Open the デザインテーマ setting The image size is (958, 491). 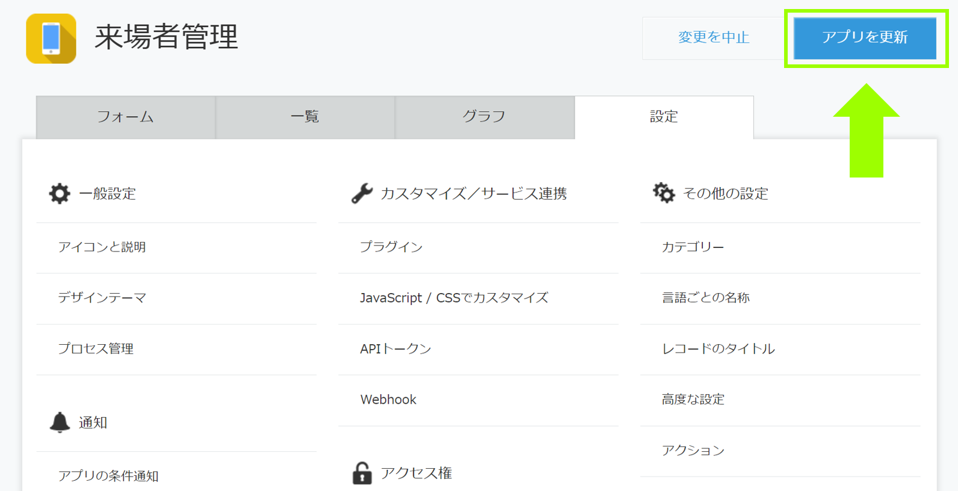102,298
